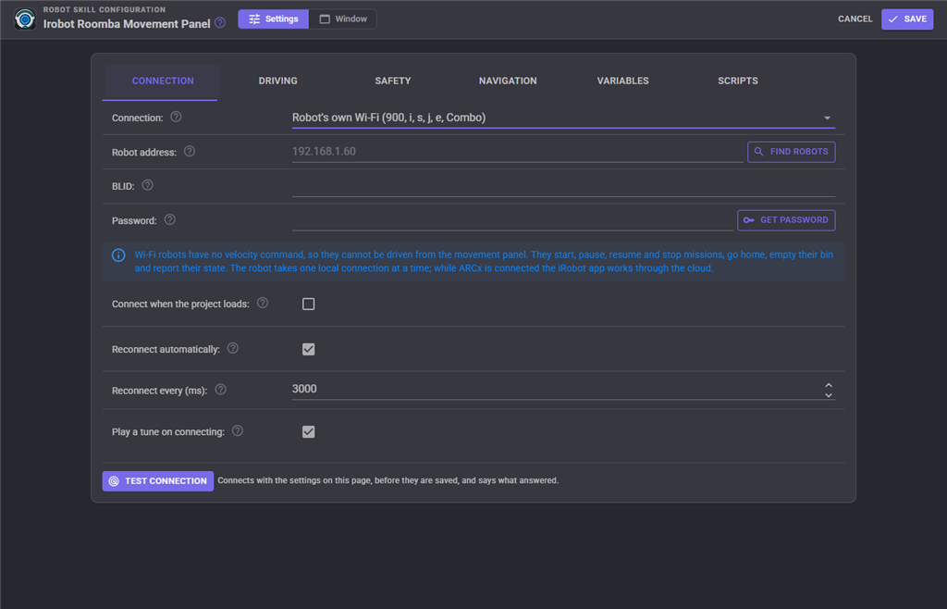The width and height of the screenshot is (947, 609).
Task: Show help for the BLID field
Action: [x=147, y=185]
